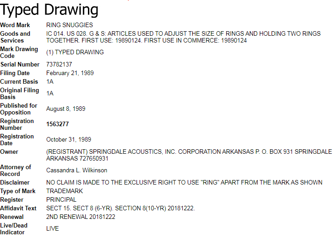
Task: Click the registration date October 31, 1989
Action: 68,140
